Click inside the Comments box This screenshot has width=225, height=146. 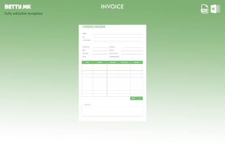(x=112, y=111)
